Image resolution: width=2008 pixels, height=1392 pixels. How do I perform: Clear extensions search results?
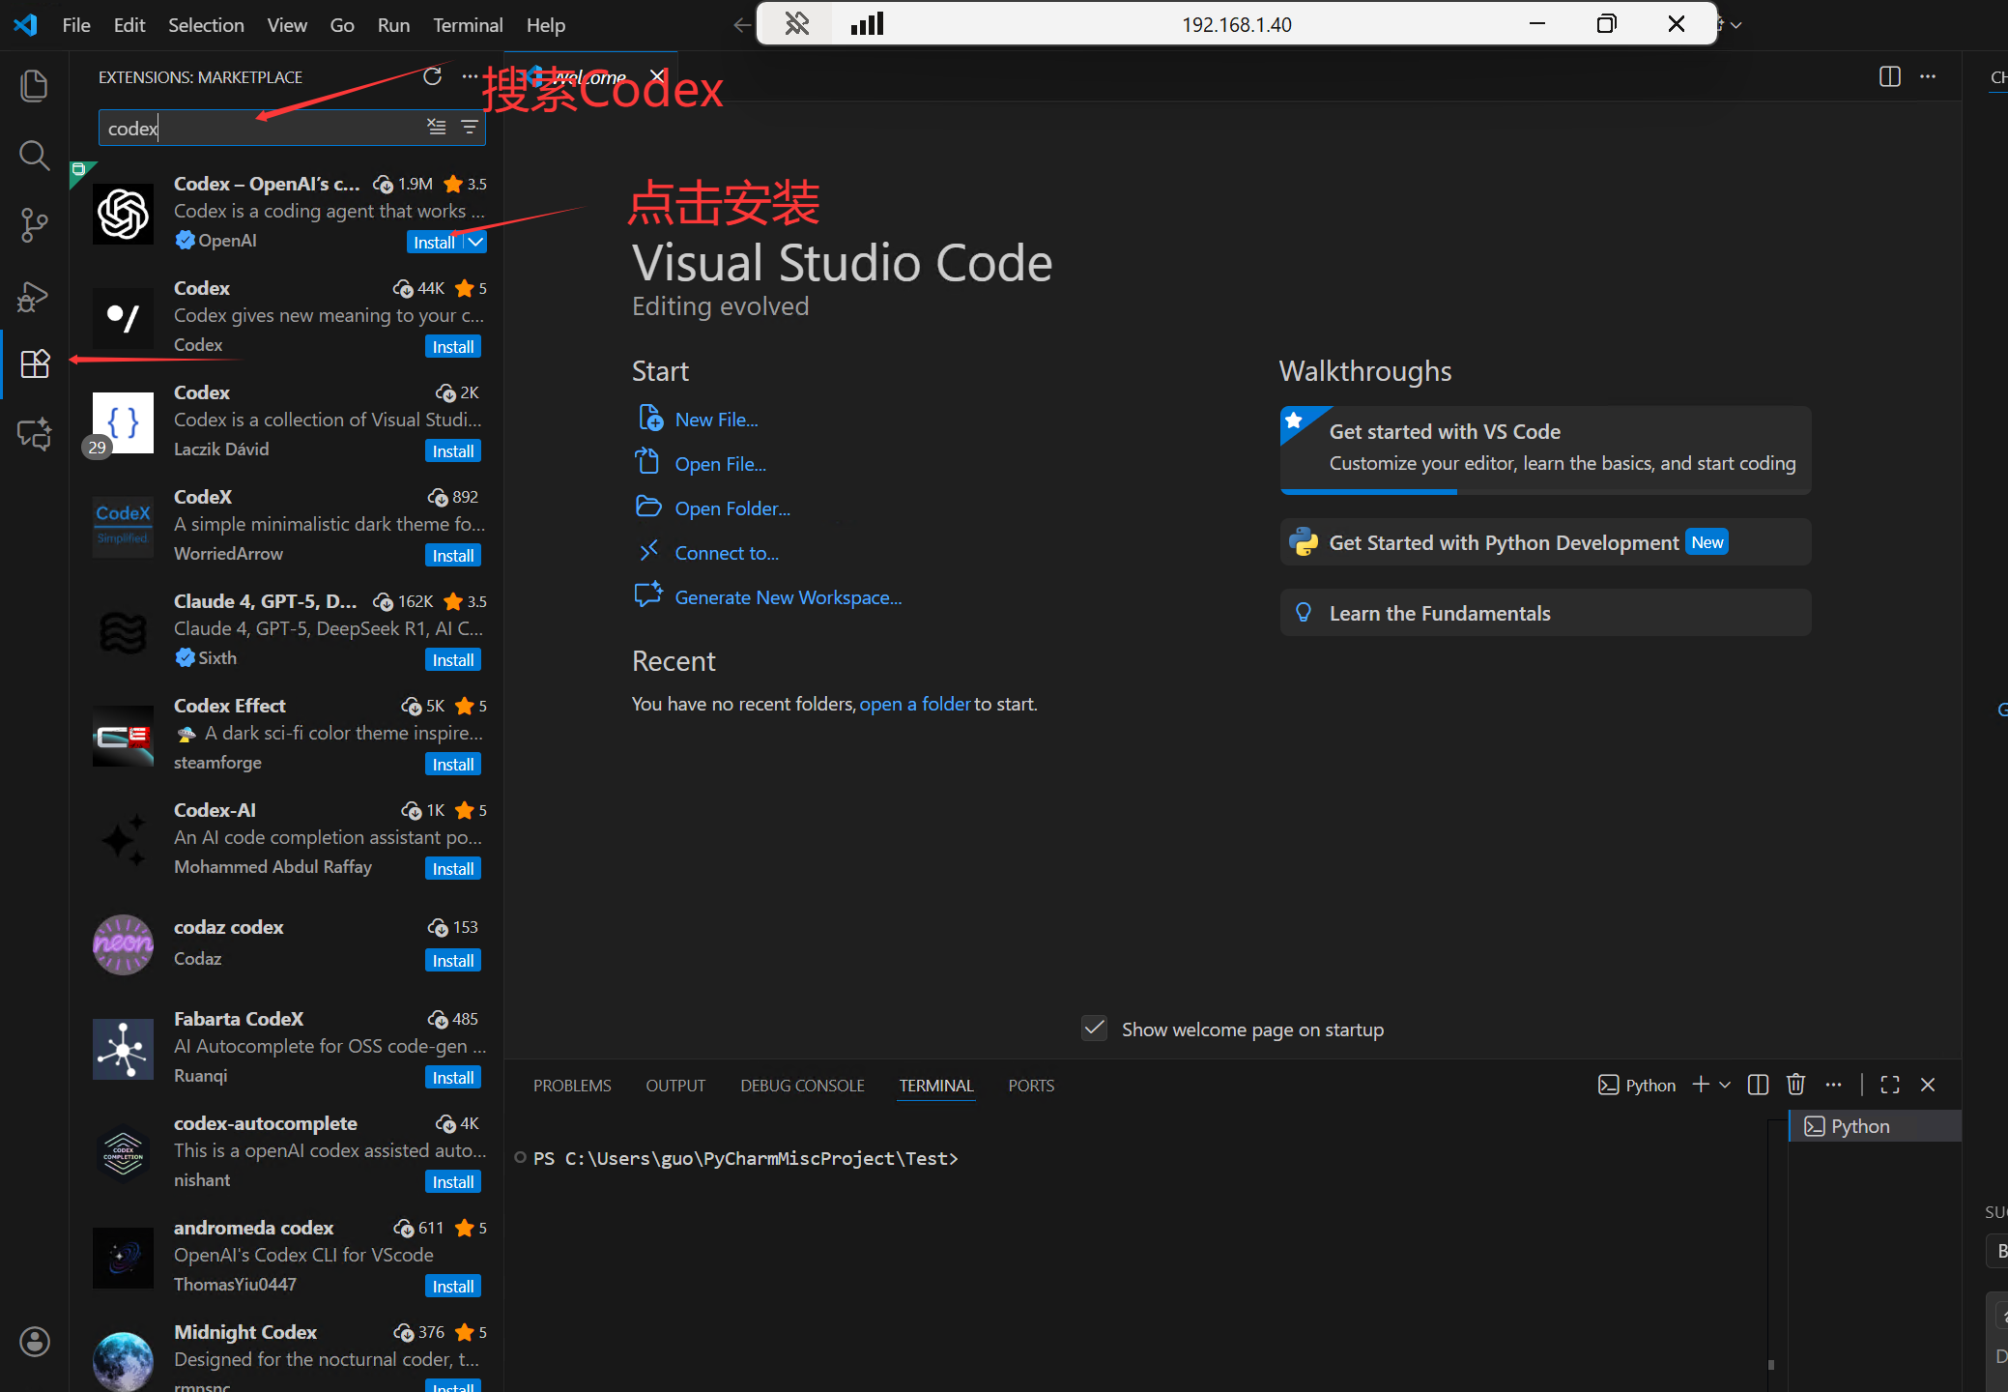tap(437, 127)
